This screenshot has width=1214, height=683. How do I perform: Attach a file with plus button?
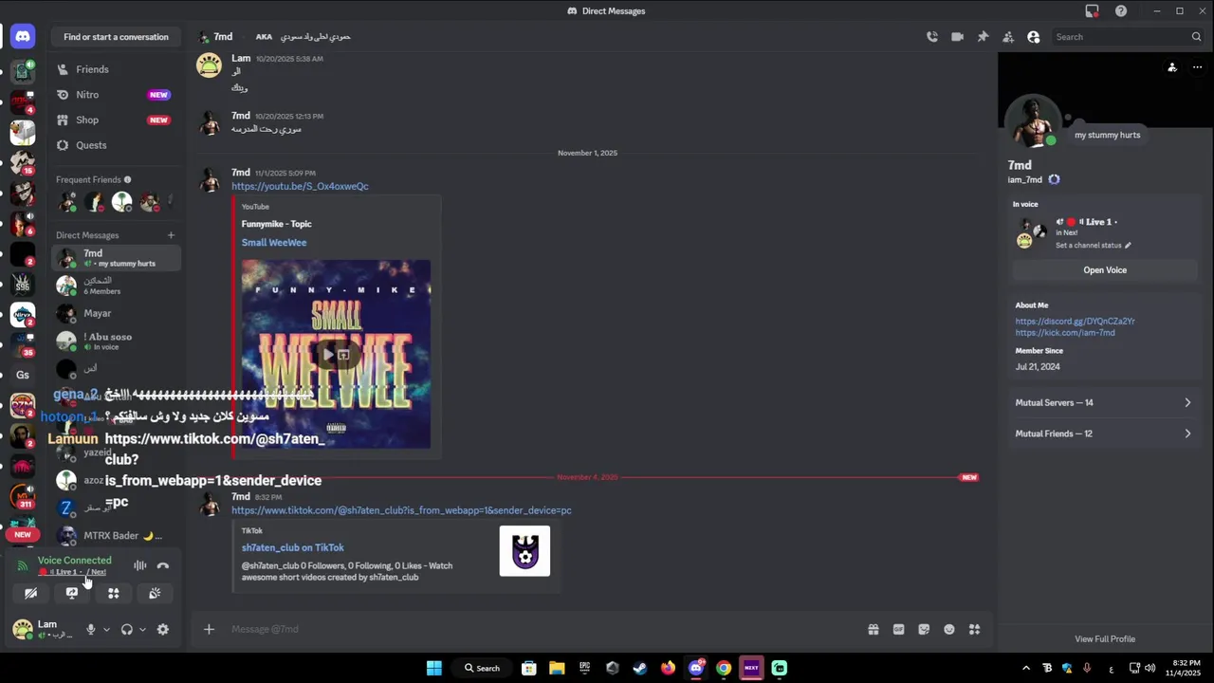(x=209, y=629)
